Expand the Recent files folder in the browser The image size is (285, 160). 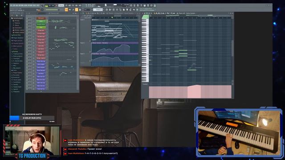click(x=16, y=35)
